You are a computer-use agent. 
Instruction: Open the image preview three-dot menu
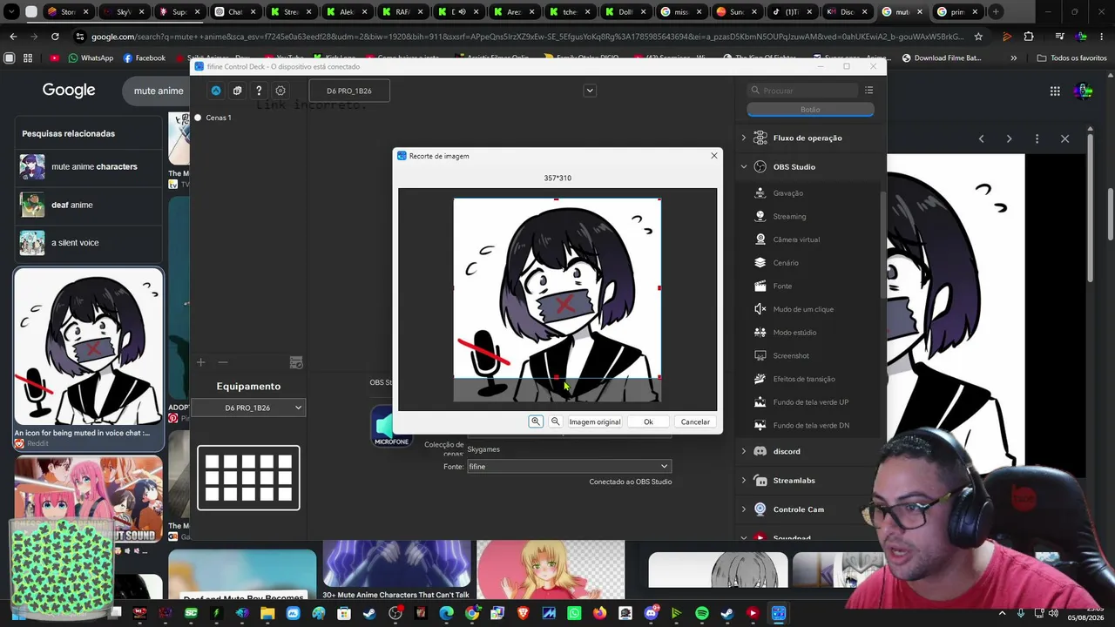point(1037,138)
